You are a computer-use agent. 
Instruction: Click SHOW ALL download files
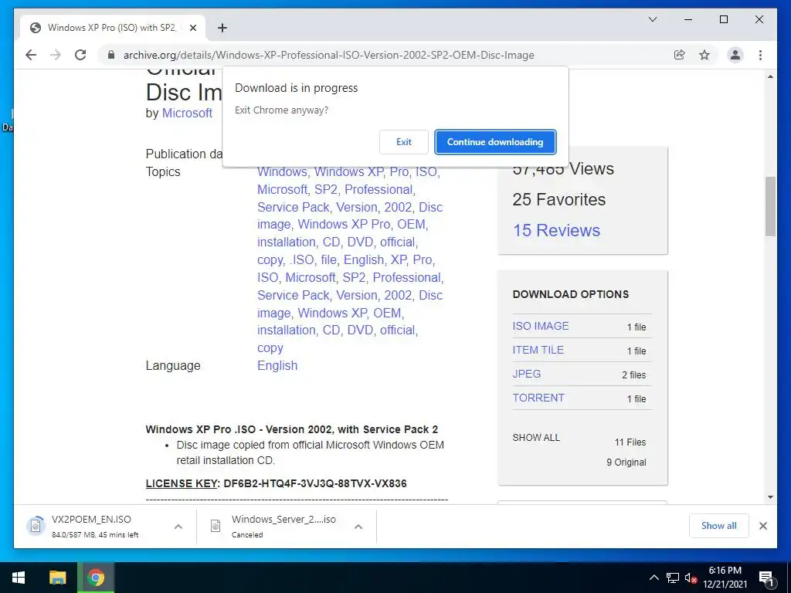click(536, 438)
